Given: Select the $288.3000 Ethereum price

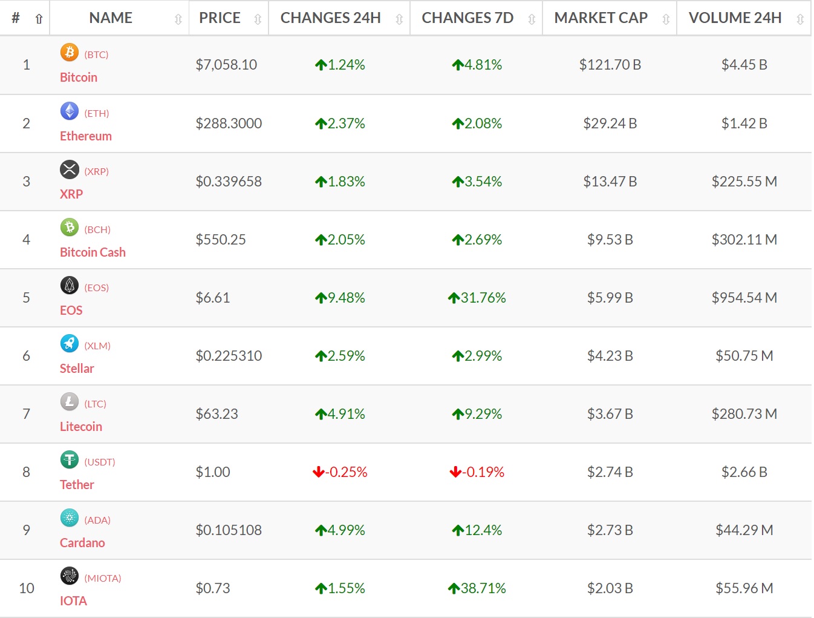Looking at the screenshot, I should pyautogui.click(x=229, y=123).
